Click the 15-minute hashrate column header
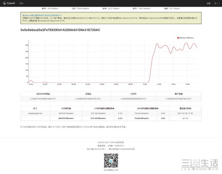Image resolution: width=222 pixels, height=174 pixels. pos(66,108)
